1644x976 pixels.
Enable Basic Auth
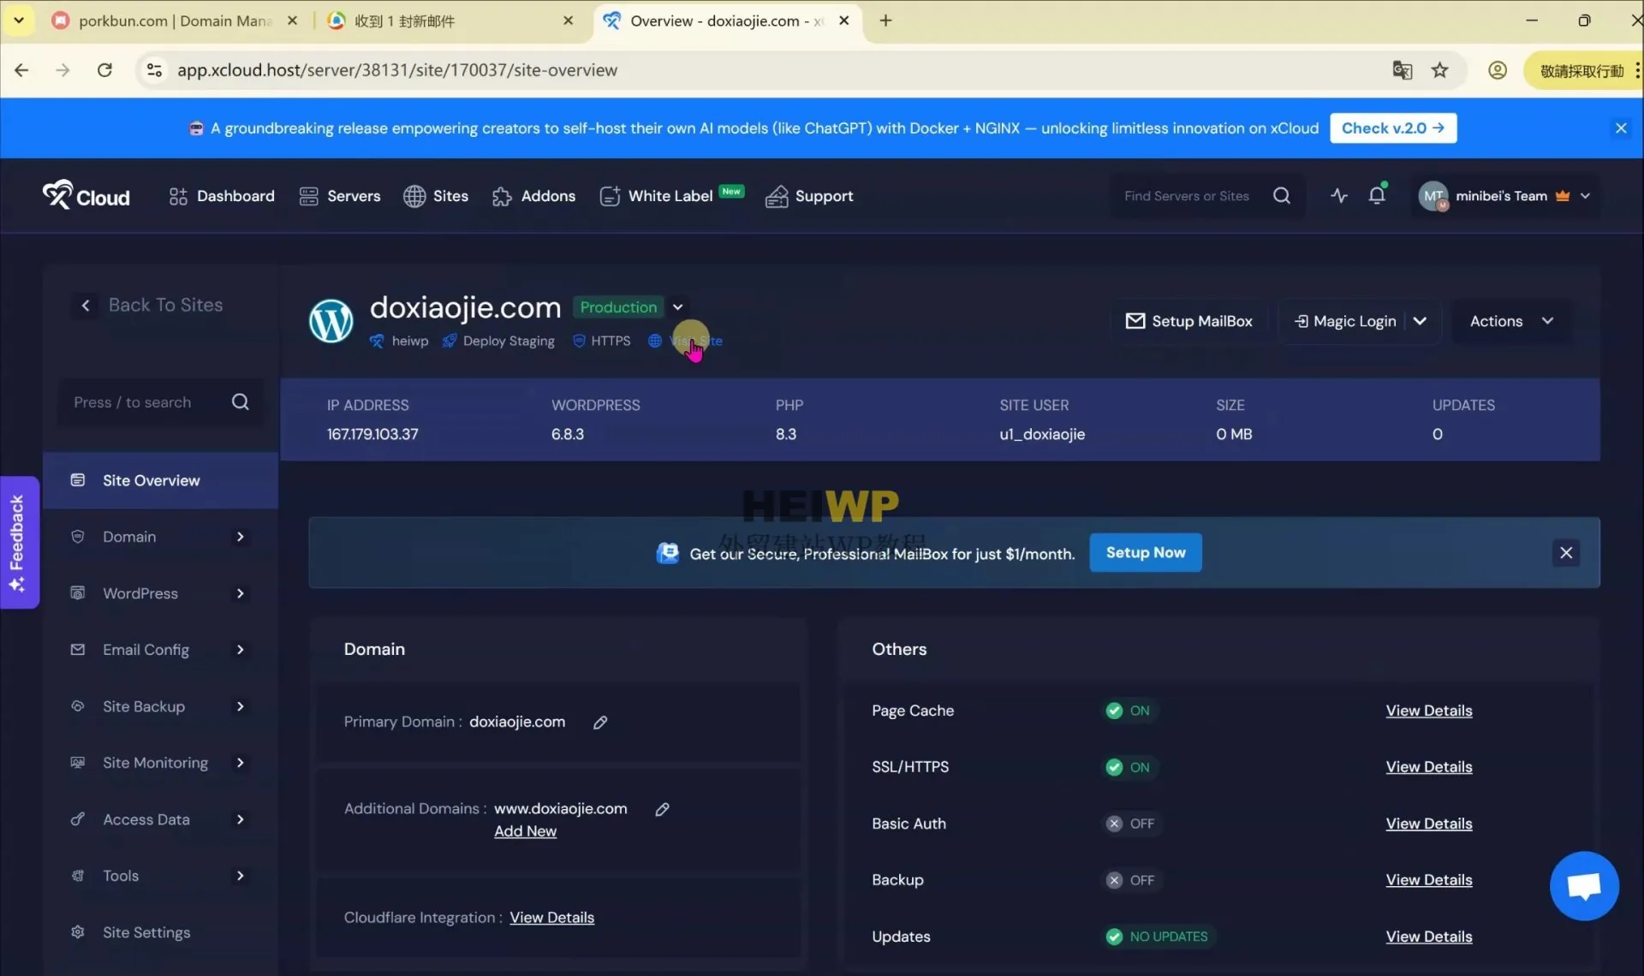click(1130, 823)
